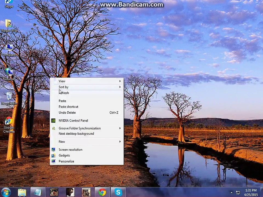Viewport: 263px width, 197px height.
Task: Click the Personalize icon in menu
Action: click(53, 161)
